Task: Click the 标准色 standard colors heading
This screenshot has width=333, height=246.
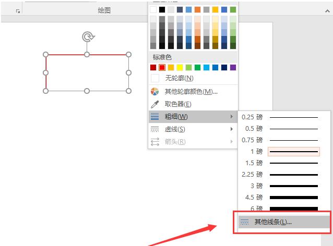Action: click(x=162, y=57)
